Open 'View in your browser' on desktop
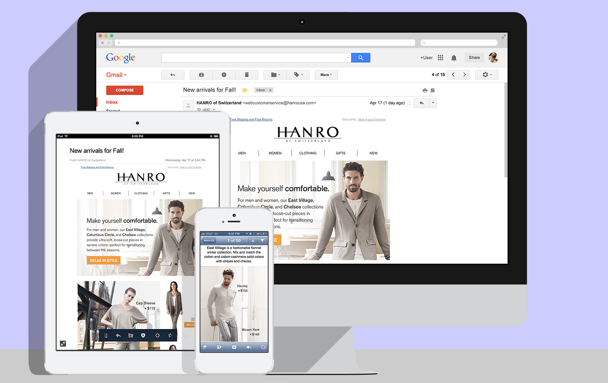Image resolution: width=608 pixels, height=383 pixels. 372,120
